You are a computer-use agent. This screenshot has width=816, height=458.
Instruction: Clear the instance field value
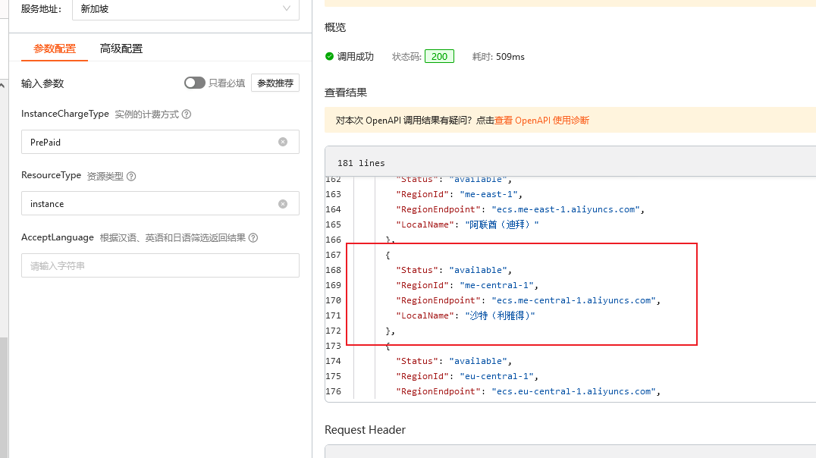pyautogui.click(x=283, y=204)
